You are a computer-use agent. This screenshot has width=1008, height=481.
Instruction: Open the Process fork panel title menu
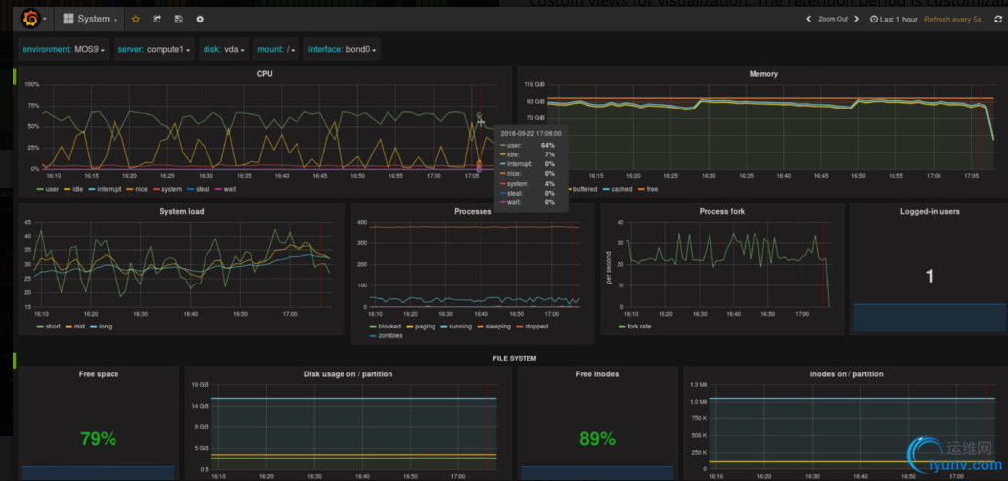coord(721,211)
